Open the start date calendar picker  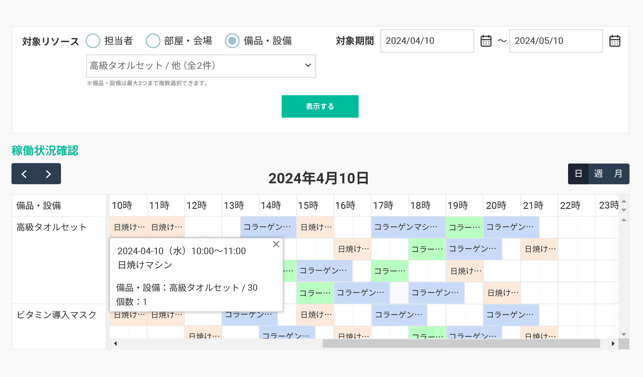[486, 41]
